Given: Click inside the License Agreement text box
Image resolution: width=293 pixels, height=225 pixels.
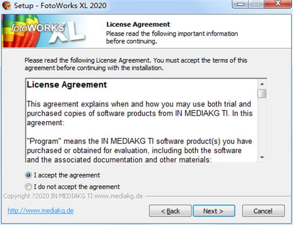Looking at the screenshot, I should pyautogui.click(x=142, y=121).
